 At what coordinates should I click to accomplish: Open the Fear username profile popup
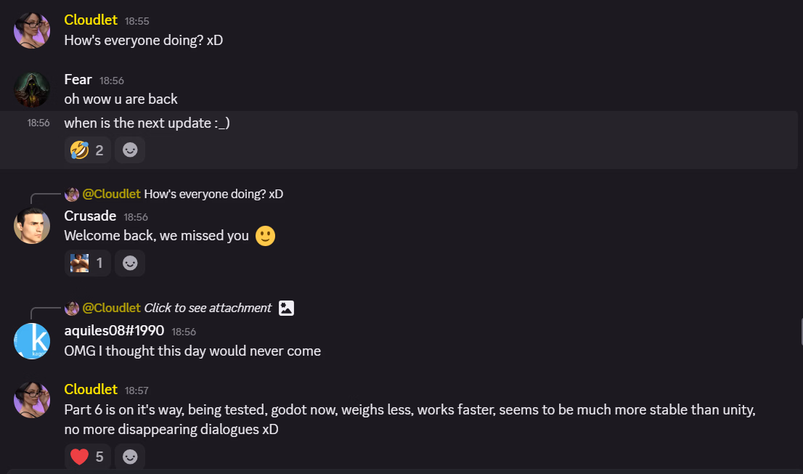pos(78,79)
